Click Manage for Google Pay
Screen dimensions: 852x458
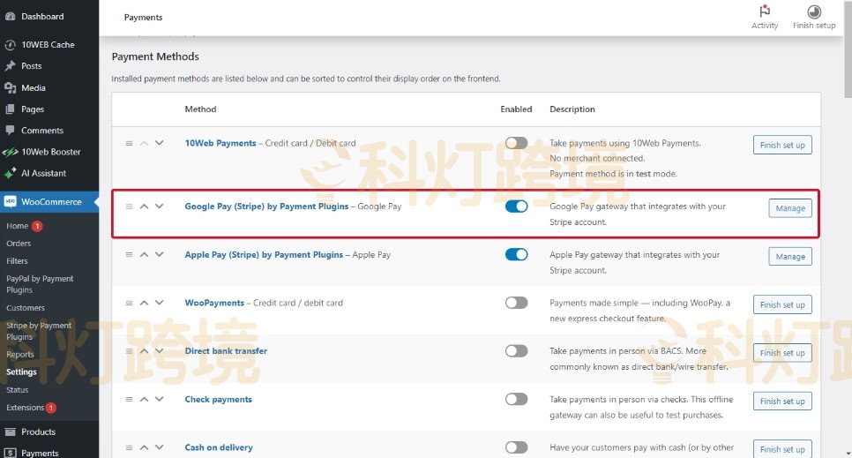(790, 208)
